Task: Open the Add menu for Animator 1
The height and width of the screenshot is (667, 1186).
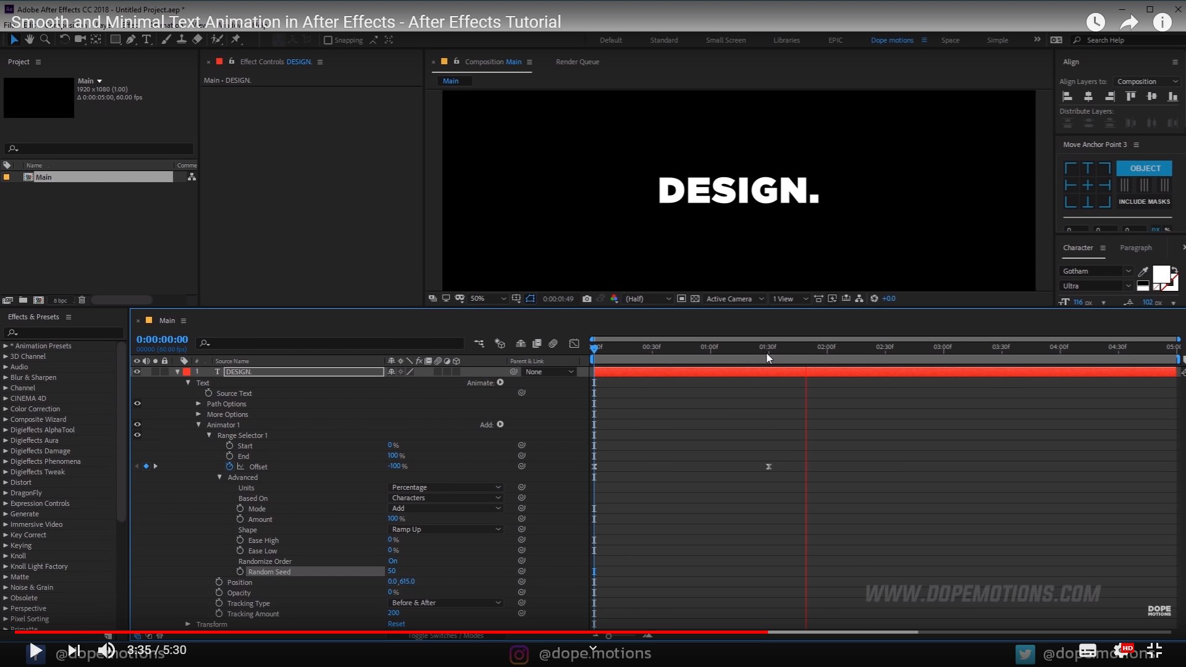Action: [x=500, y=424]
